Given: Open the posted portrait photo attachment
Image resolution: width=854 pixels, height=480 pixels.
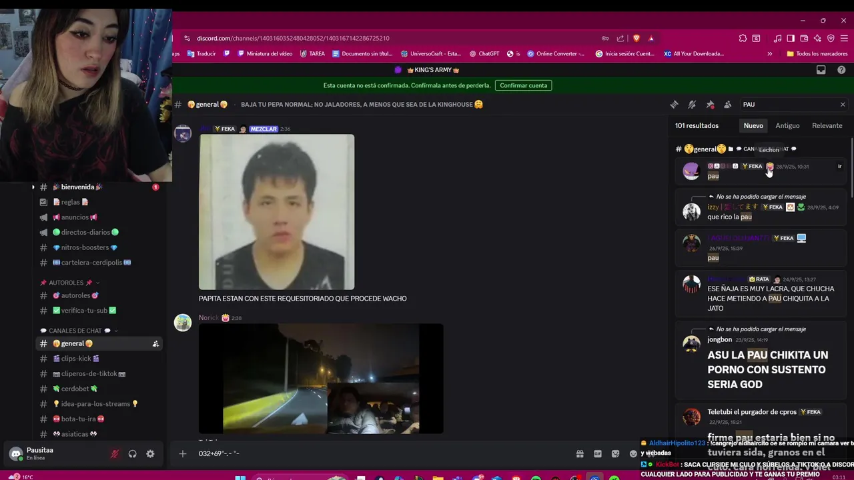Looking at the screenshot, I should click(x=276, y=212).
